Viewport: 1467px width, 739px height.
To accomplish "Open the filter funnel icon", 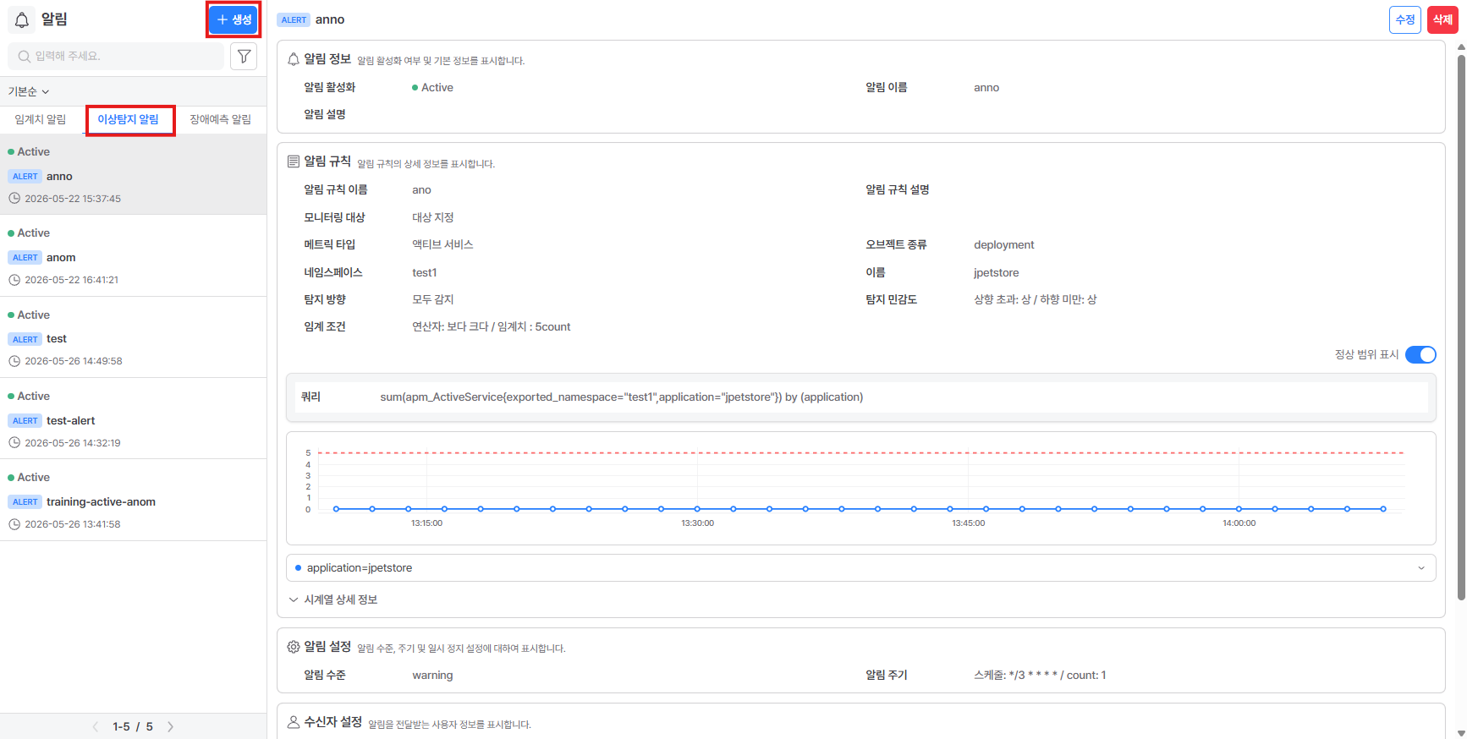I will click(x=244, y=56).
